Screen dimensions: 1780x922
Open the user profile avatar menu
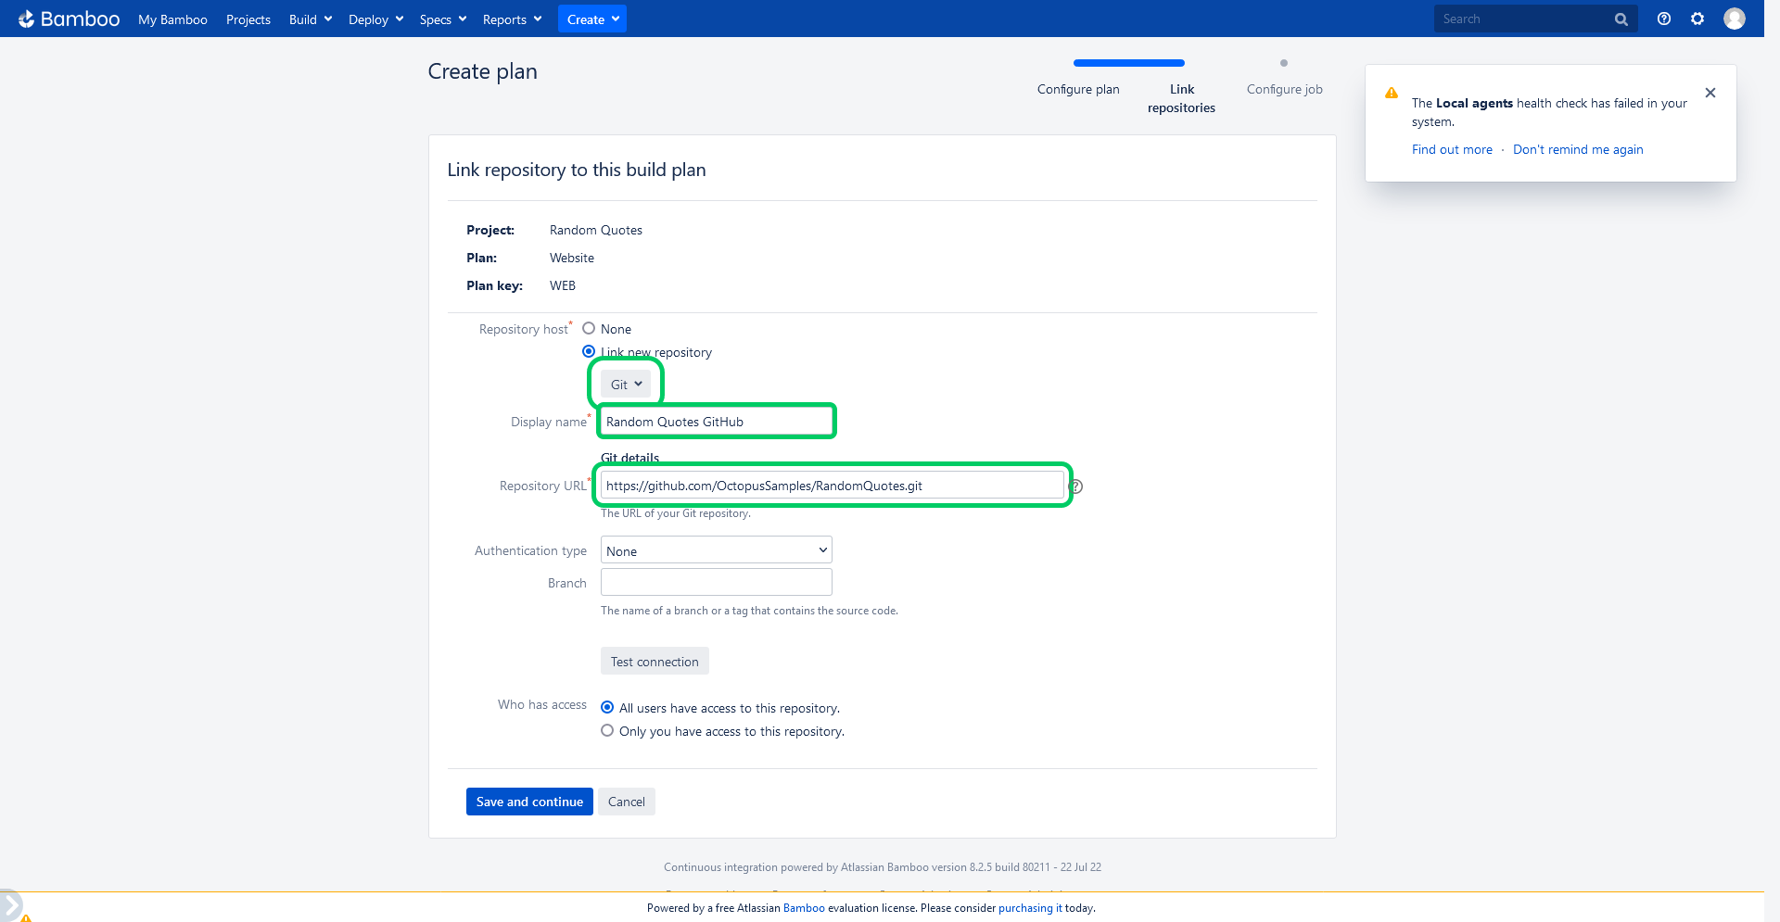click(x=1735, y=19)
